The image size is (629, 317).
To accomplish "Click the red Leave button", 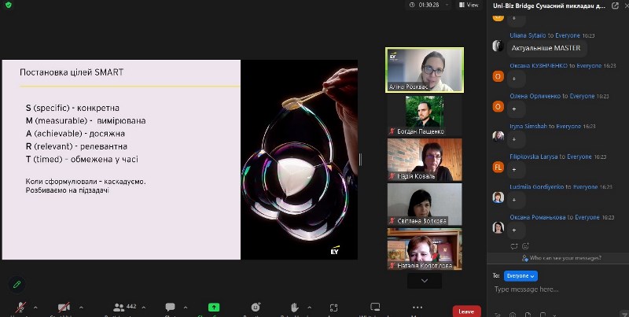I will [x=466, y=311].
